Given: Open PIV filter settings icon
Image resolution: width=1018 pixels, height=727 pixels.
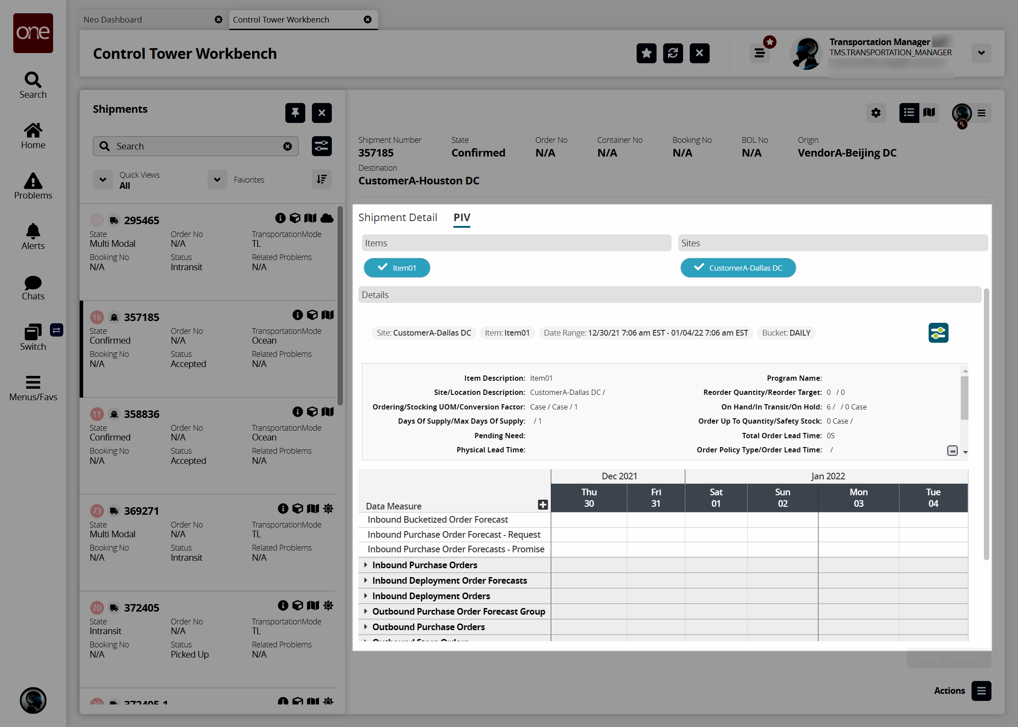Looking at the screenshot, I should [x=938, y=333].
